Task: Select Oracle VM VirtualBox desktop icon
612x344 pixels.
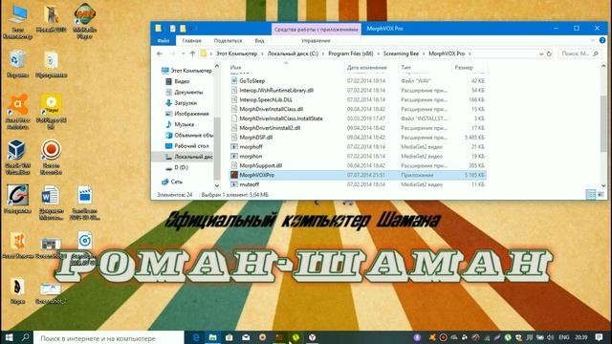Action: pos(17,157)
